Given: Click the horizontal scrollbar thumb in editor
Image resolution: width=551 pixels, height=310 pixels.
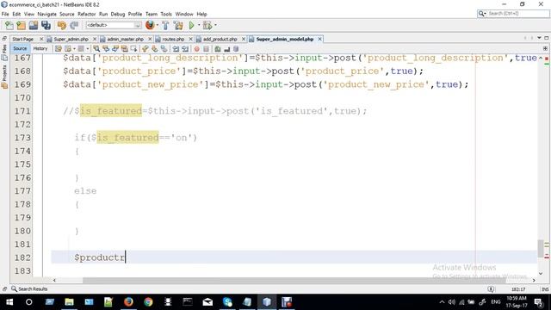Looking at the screenshot, I should coord(294,280).
